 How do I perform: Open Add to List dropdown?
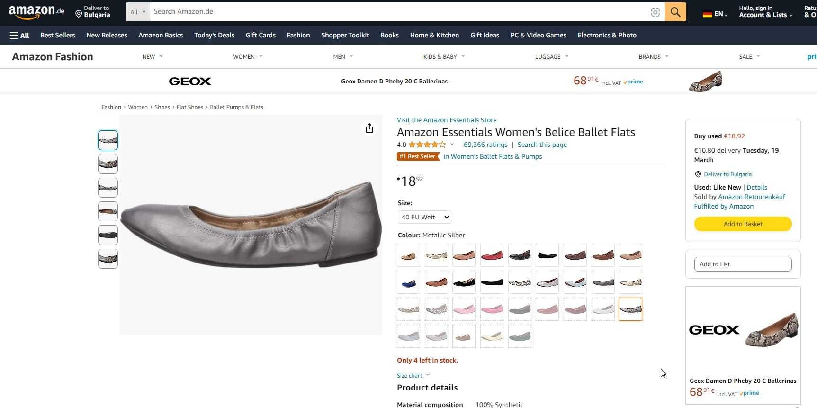point(743,264)
